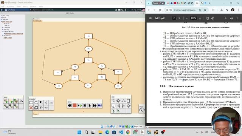242x136 pixels.
Task: Select the transition rectangle tool in Create palette
Action: [31, 102]
